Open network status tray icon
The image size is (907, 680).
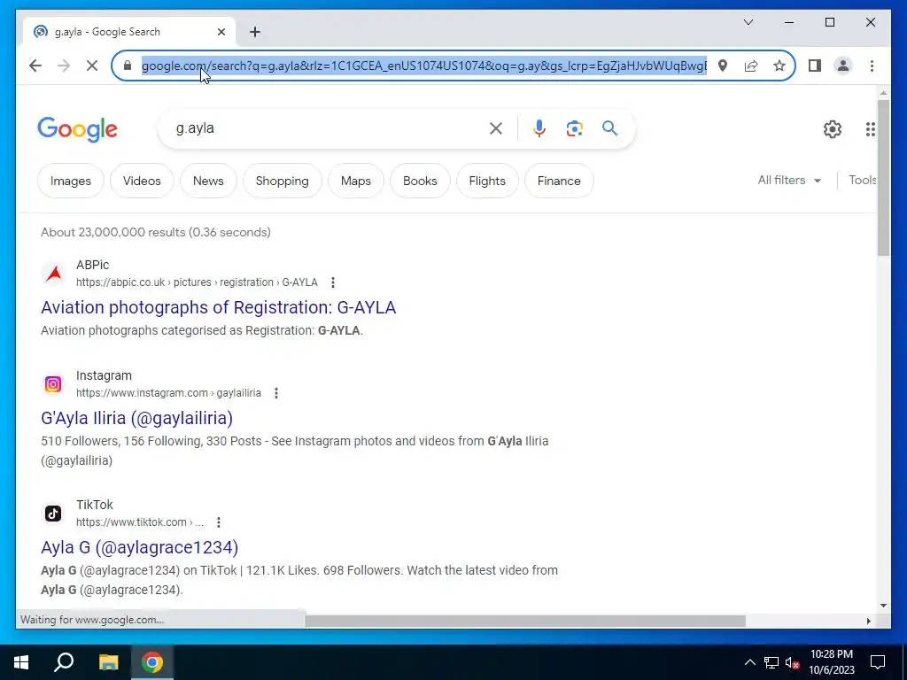point(771,662)
